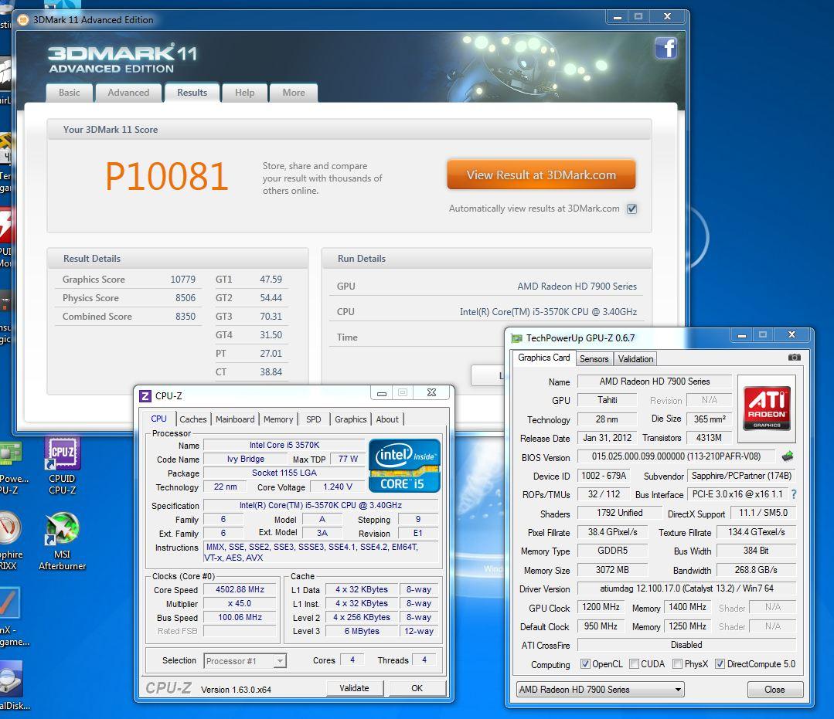Click the P10081 score text
Viewport: 834px width, 719px height.
point(166,176)
